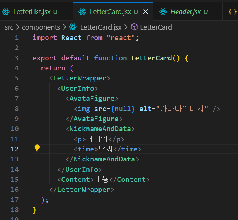Click line number 12 in the gutter

click(x=14, y=149)
